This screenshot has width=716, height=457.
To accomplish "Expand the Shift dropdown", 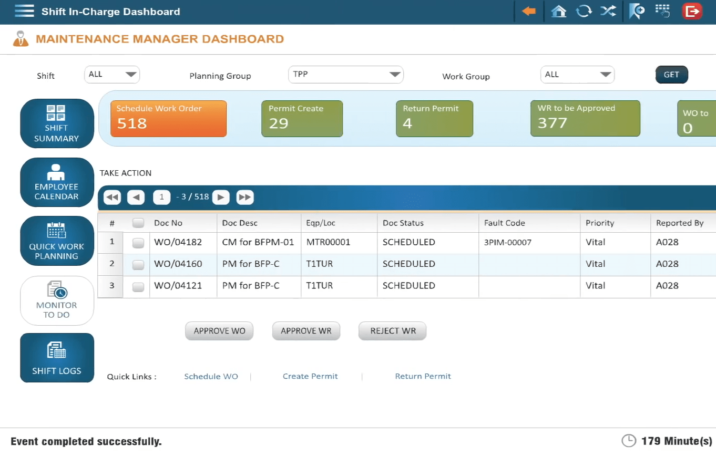I will point(112,75).
